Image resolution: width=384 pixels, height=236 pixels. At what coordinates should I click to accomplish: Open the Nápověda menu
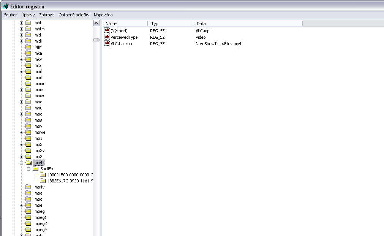click(x=103, y=15)
